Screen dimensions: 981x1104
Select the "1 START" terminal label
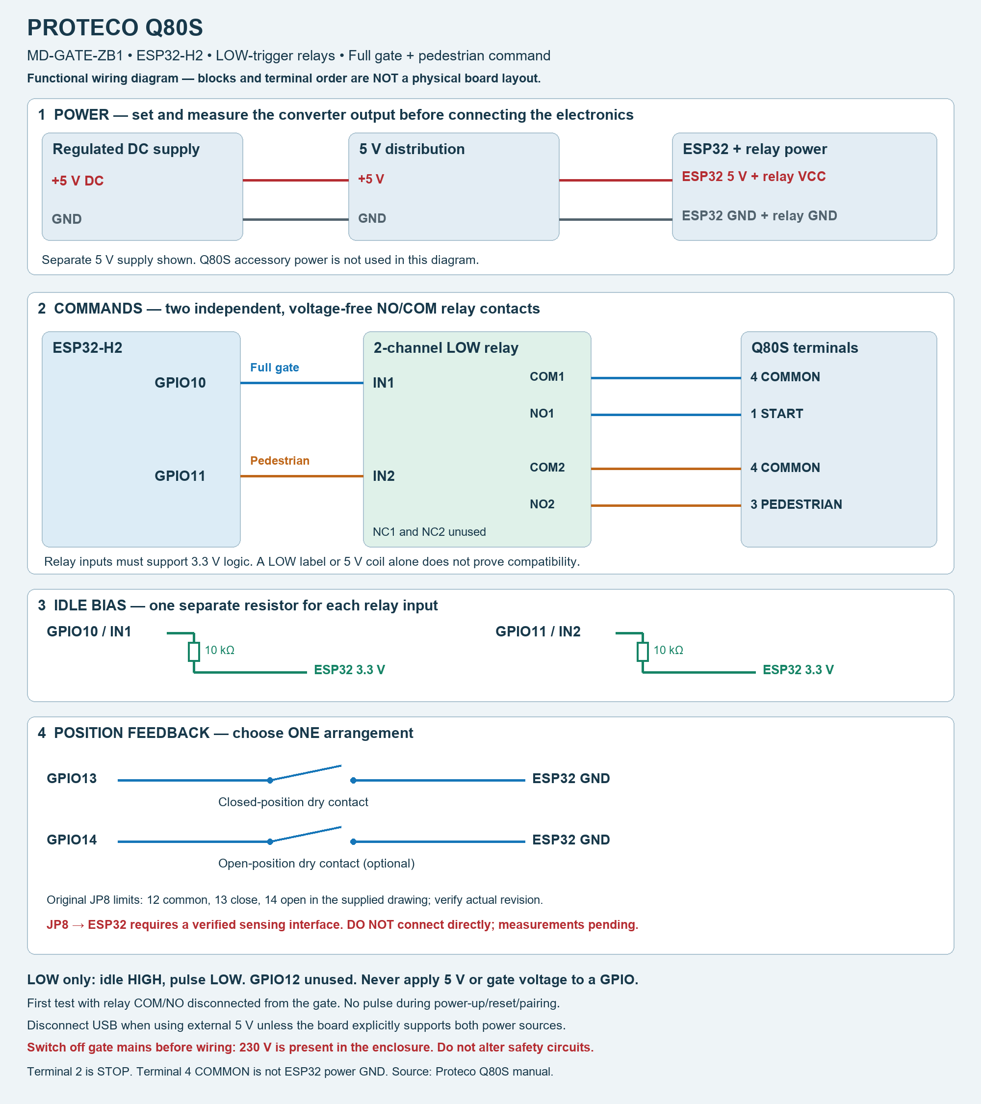[776, 414]
